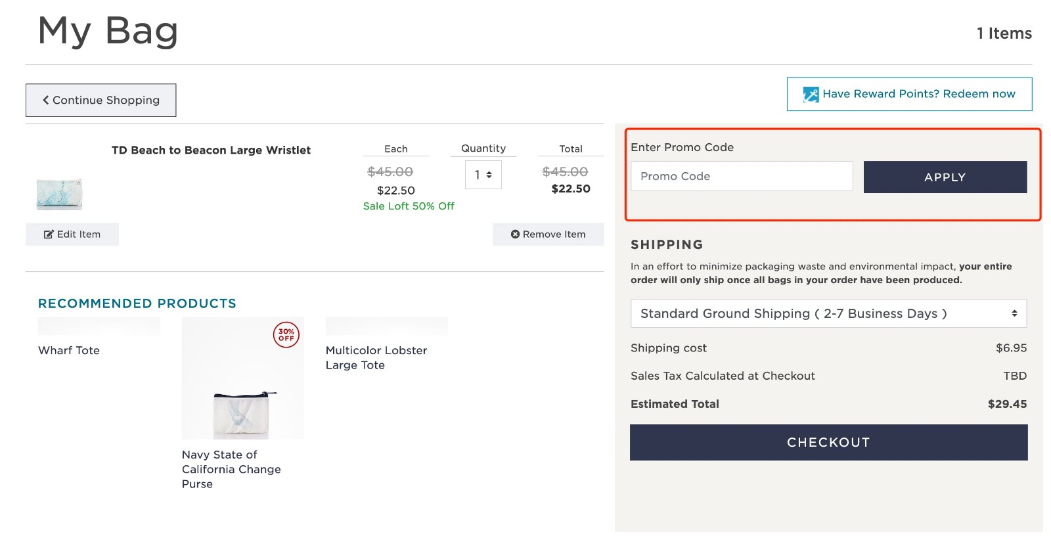Click the 30% OFF badge on change purse
This screenshot has width=1051, height=540.
286,335
